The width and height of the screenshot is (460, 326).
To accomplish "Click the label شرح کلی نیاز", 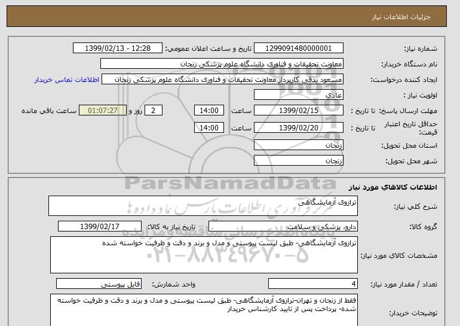I will pos(415,206).
